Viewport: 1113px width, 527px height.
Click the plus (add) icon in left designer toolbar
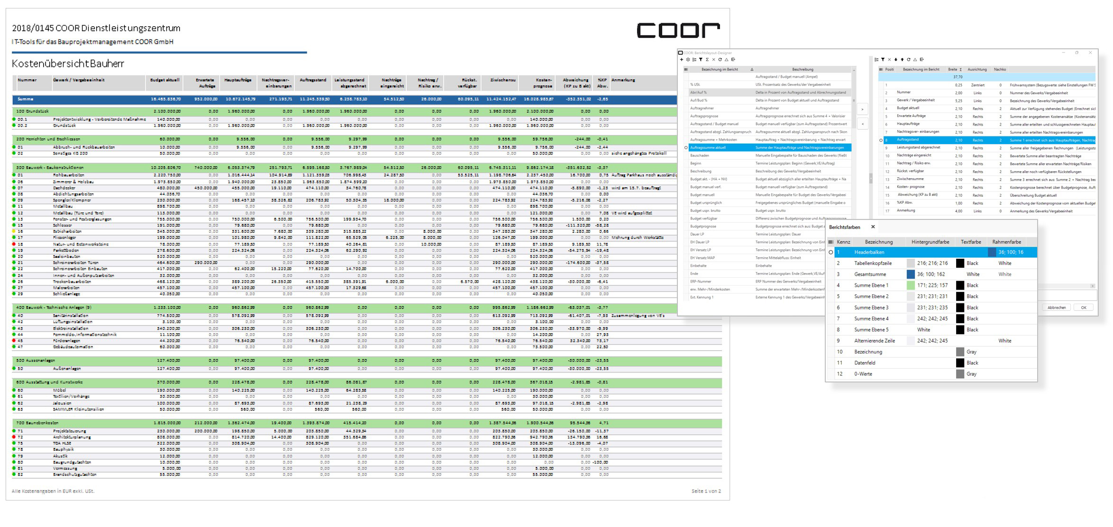click(x=682, y=60)
